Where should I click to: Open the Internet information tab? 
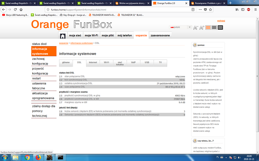coord(93,62)
